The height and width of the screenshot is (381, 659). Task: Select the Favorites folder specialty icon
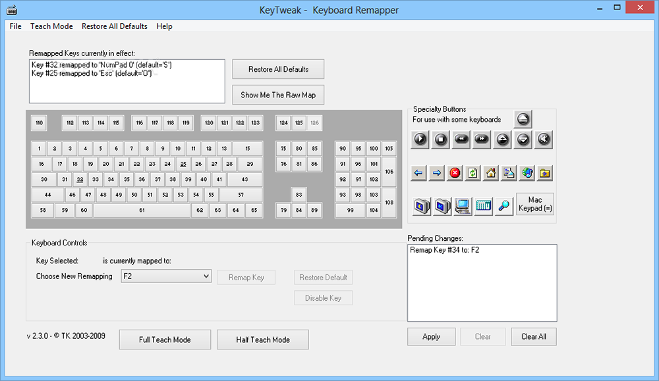[544, 173]
